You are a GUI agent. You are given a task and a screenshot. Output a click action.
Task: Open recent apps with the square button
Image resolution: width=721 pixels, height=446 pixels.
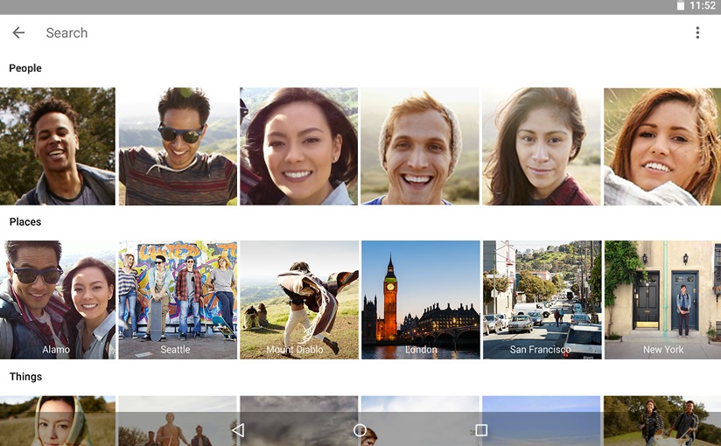[480, 430]
